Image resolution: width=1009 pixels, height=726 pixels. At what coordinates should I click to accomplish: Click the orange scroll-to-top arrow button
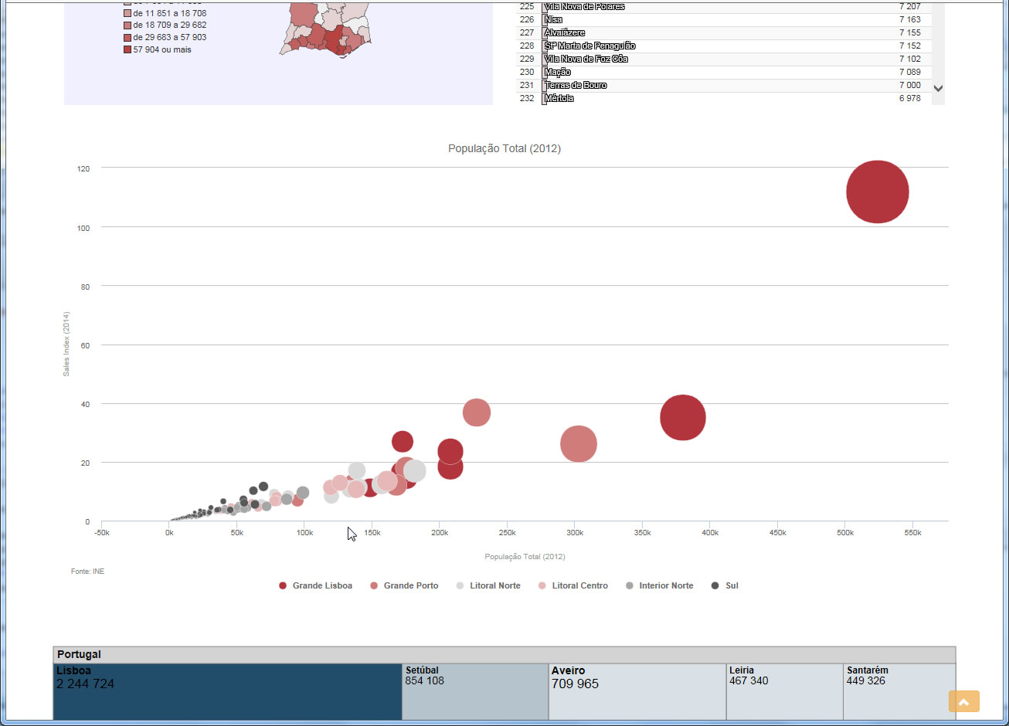963,701
